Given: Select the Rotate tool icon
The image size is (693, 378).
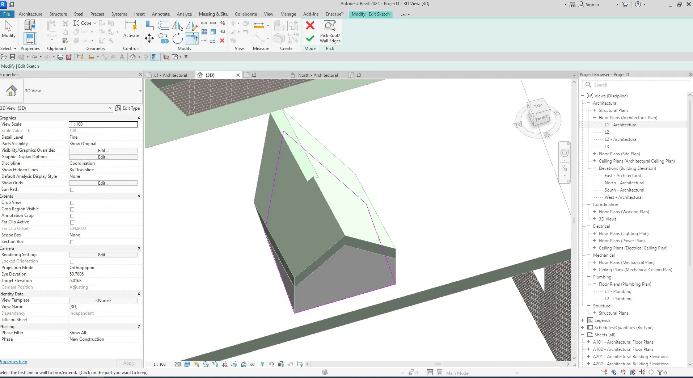Looking at the screenshot, I should pos(177,38).
